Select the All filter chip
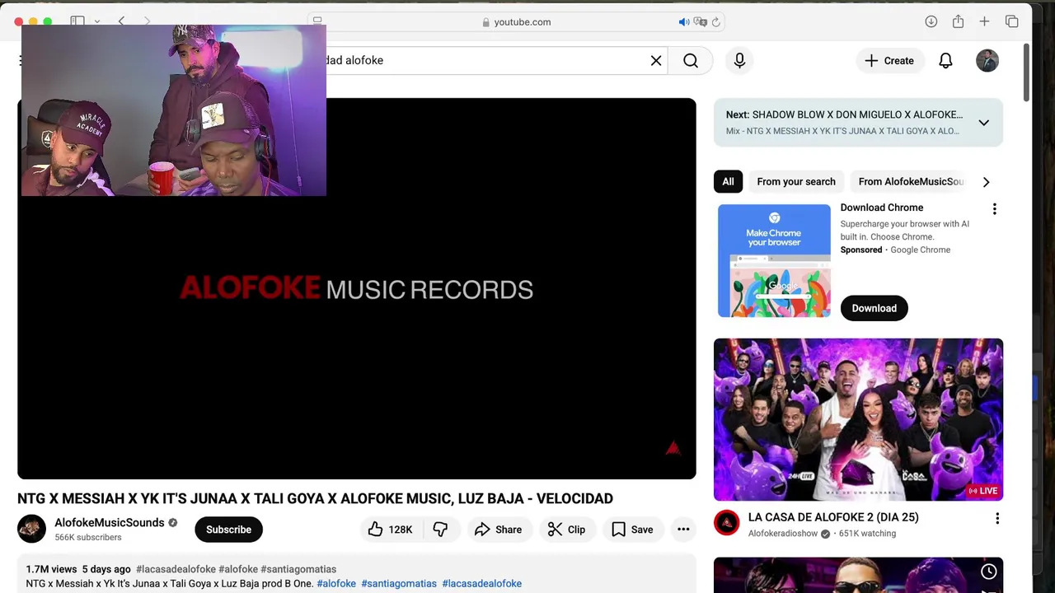 (x=728, y=182)
